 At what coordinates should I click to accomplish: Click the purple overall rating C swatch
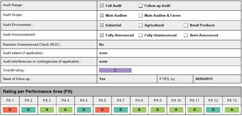click(115, 70)
